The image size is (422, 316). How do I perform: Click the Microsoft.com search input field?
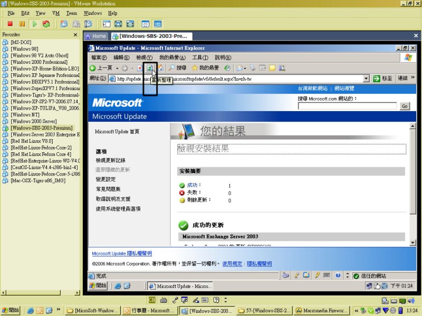[x=347, y=106]
